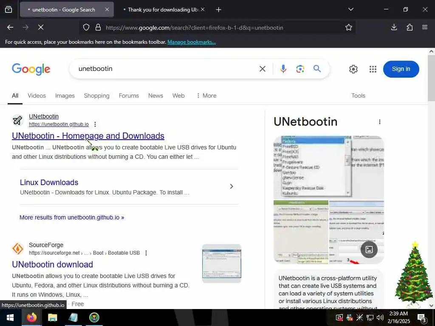Expand the More search filters menu

pyautogui.click(x=206, y=96)
